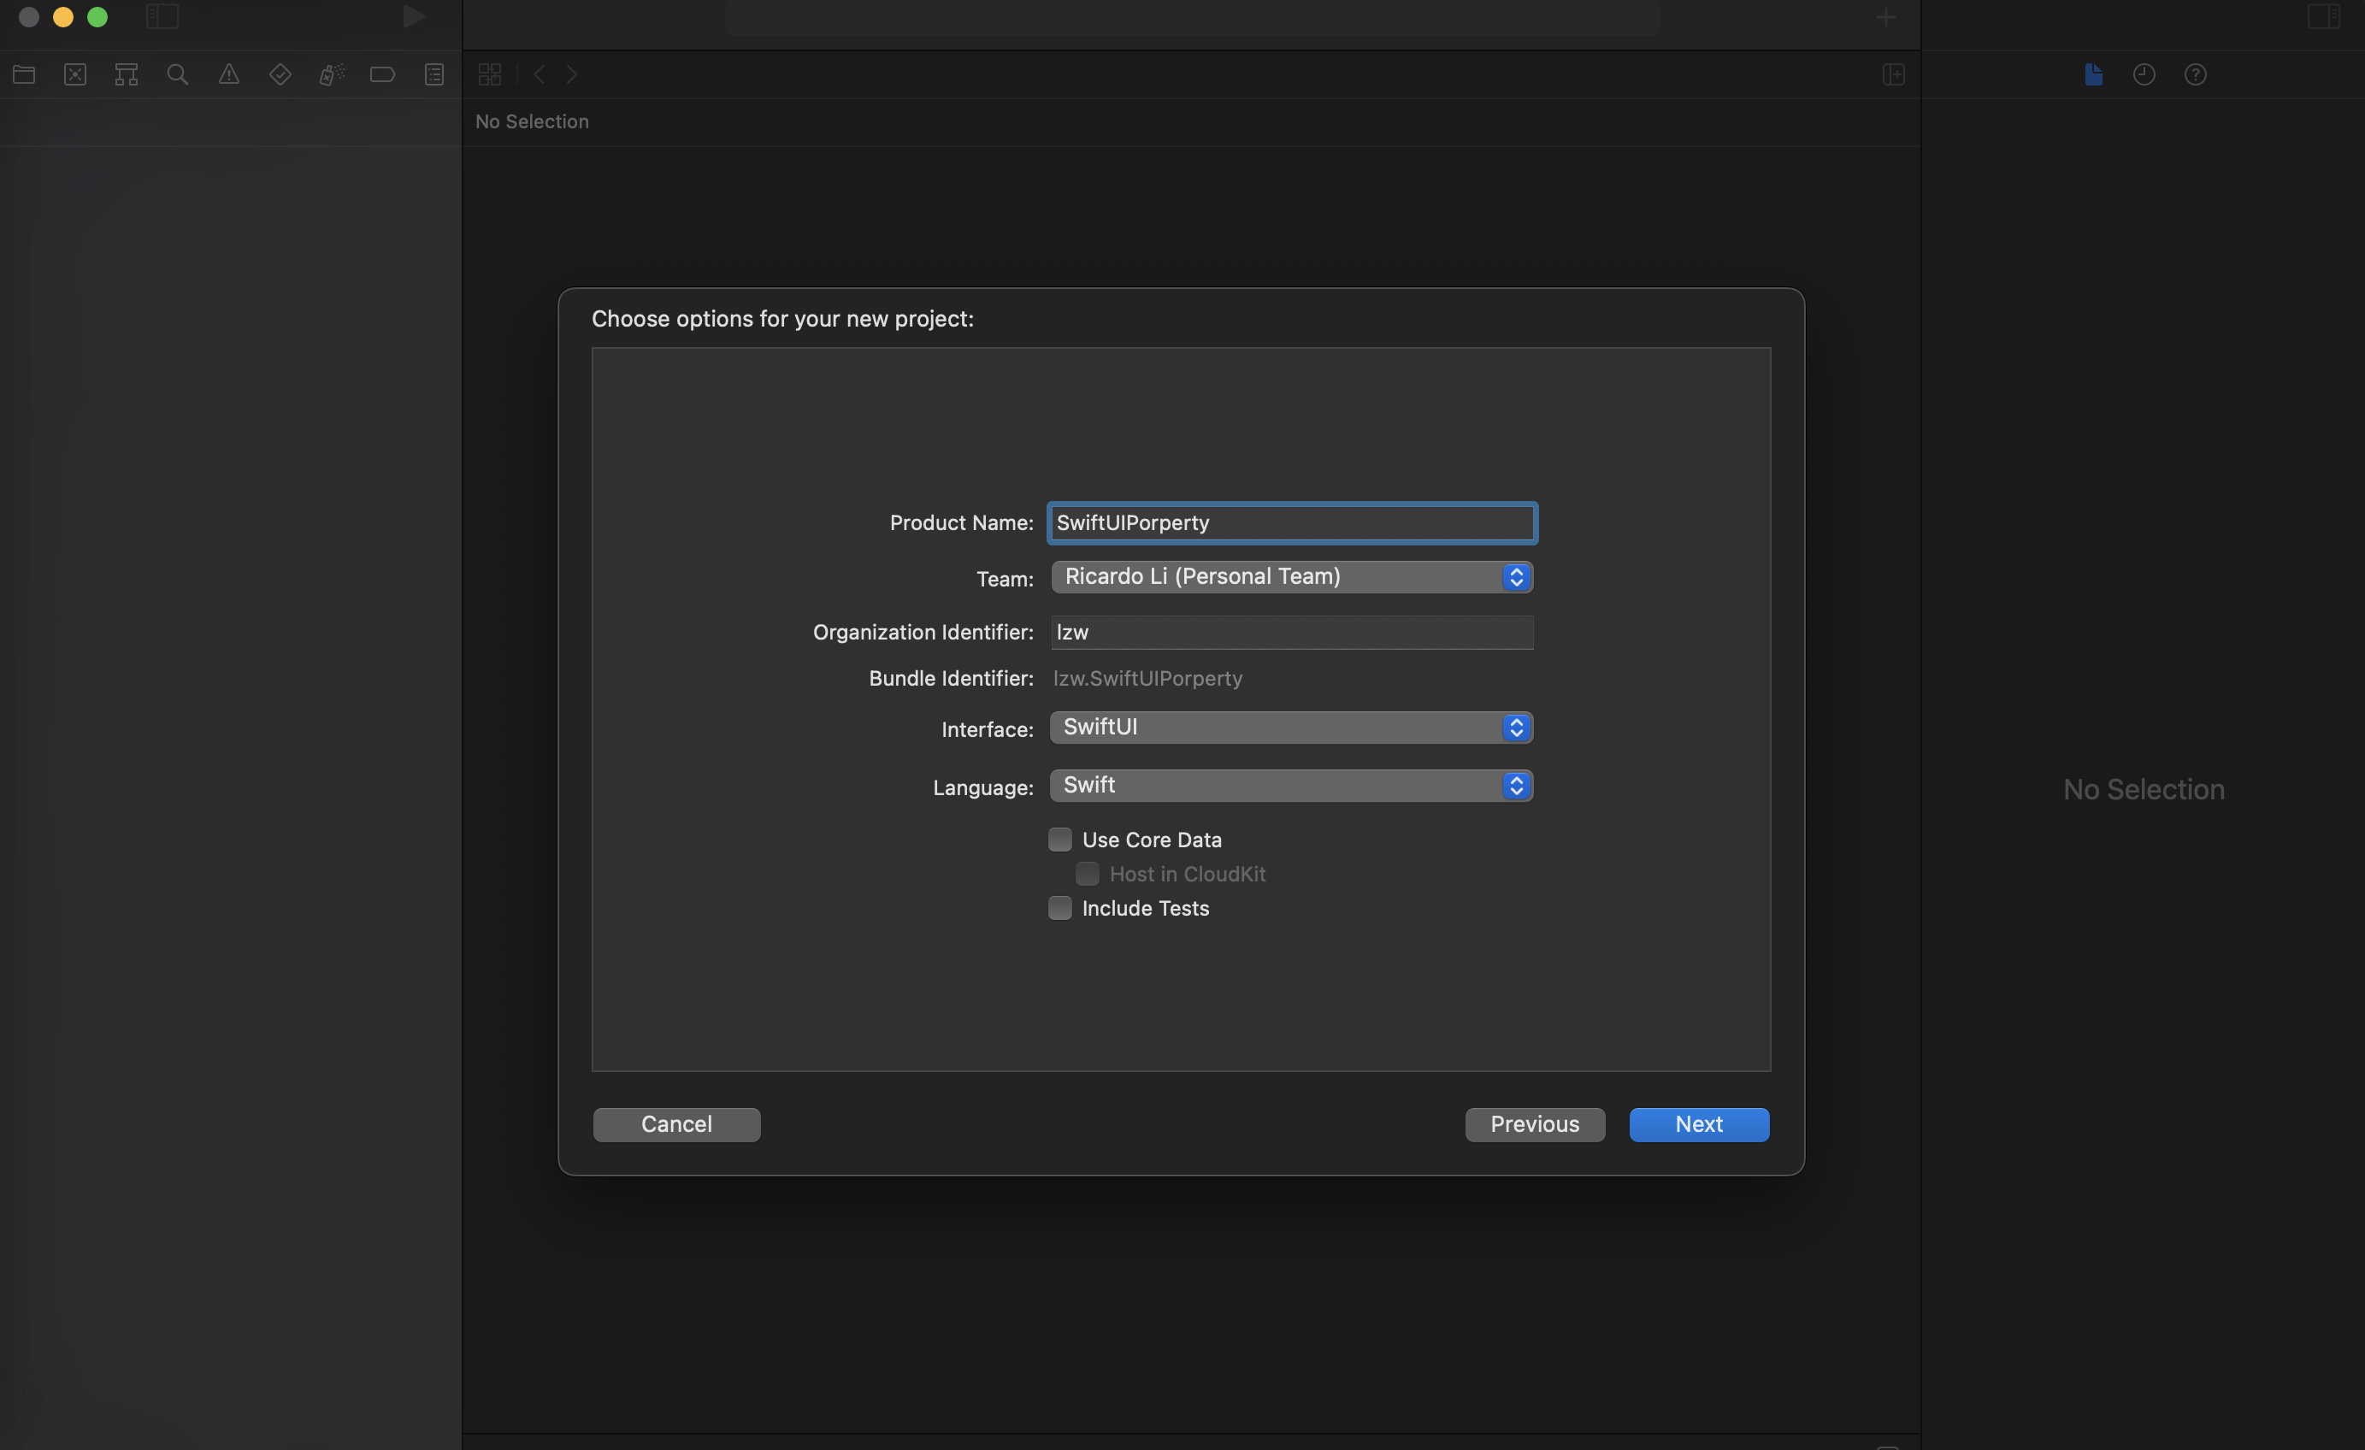Open the Source Control navigator icon
The width and height of the screenshot is (2365, 1450).
[75, 74]
